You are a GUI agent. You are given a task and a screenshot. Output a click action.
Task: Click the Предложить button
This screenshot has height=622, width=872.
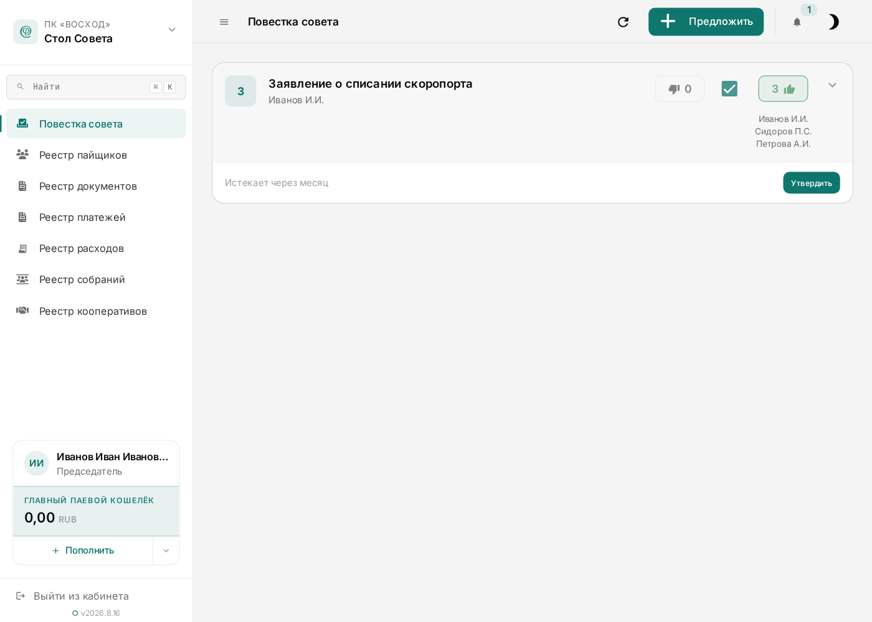pyautogui.click(x=706, y=22)
